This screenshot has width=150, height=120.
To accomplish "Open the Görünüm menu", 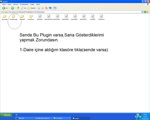I will pos(15,4).
